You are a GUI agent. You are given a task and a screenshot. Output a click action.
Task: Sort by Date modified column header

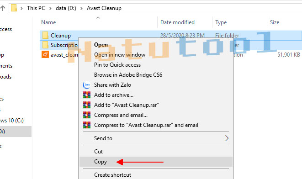177,22
